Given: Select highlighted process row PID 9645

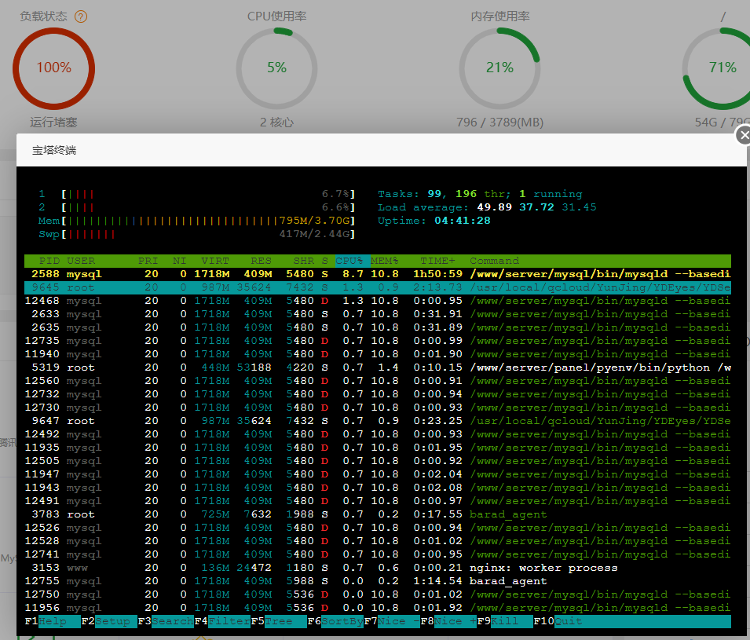Looking at the screenshot, I should tap(378, 287).
